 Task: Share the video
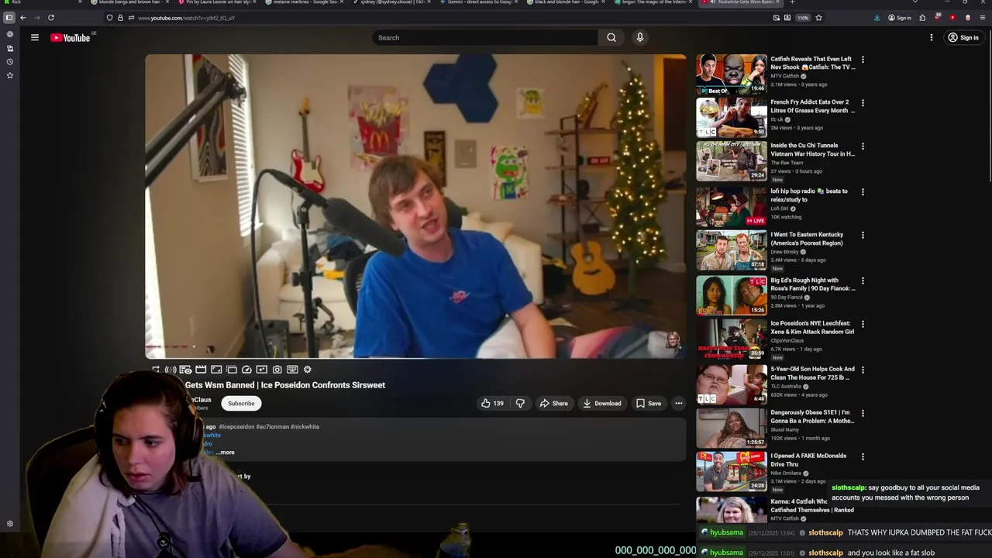coord(553,403)
